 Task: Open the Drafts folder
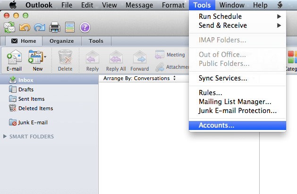[49, 89]
